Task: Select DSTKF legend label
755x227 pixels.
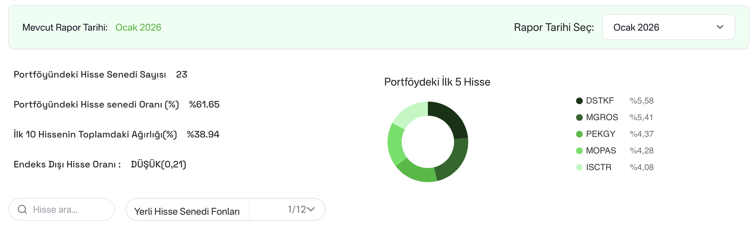Action: click(x=600, y=101)
